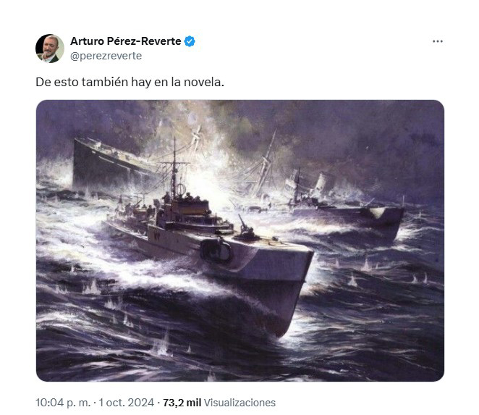Click the display name Arturo Pérez-Reverte
This screenshot has width=479, height=415.
coord(126,41)
